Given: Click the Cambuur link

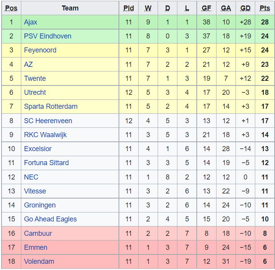Looking at the screenshot, I should click(38, 233).
